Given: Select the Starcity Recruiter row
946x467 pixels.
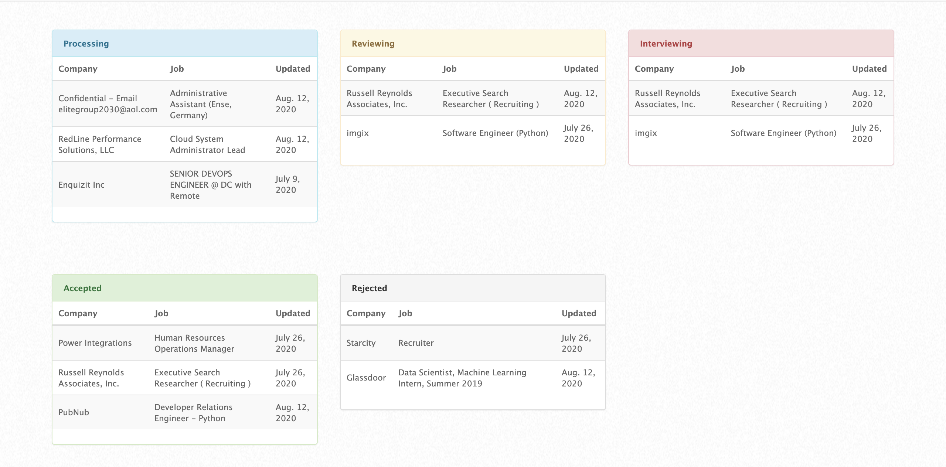Looking at the screenshot, I should pos(416,343).
